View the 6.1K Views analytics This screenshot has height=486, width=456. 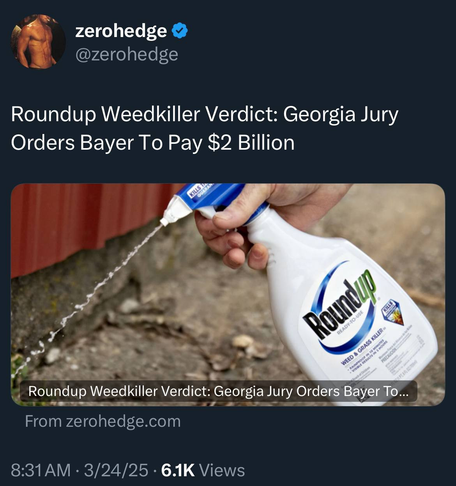203,470
